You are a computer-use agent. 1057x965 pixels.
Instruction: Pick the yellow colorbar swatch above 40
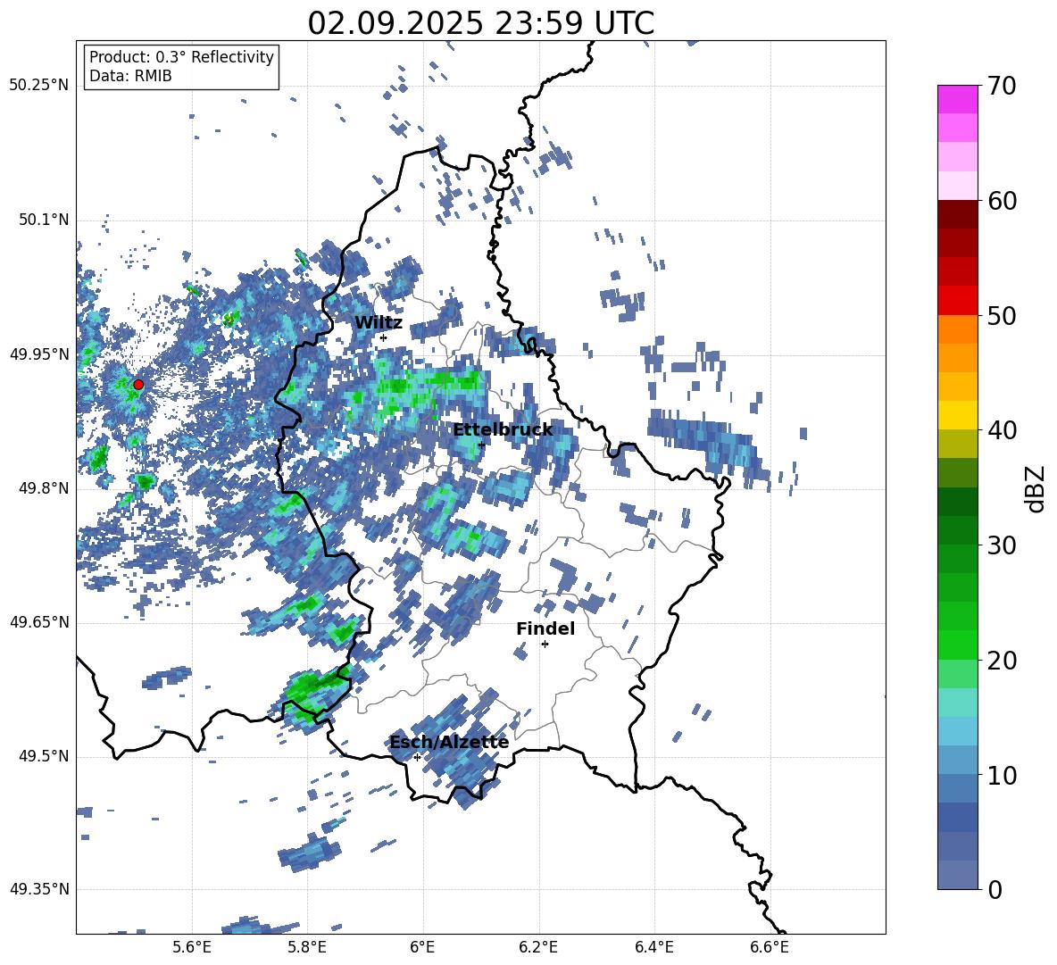(x=957, y=415)
